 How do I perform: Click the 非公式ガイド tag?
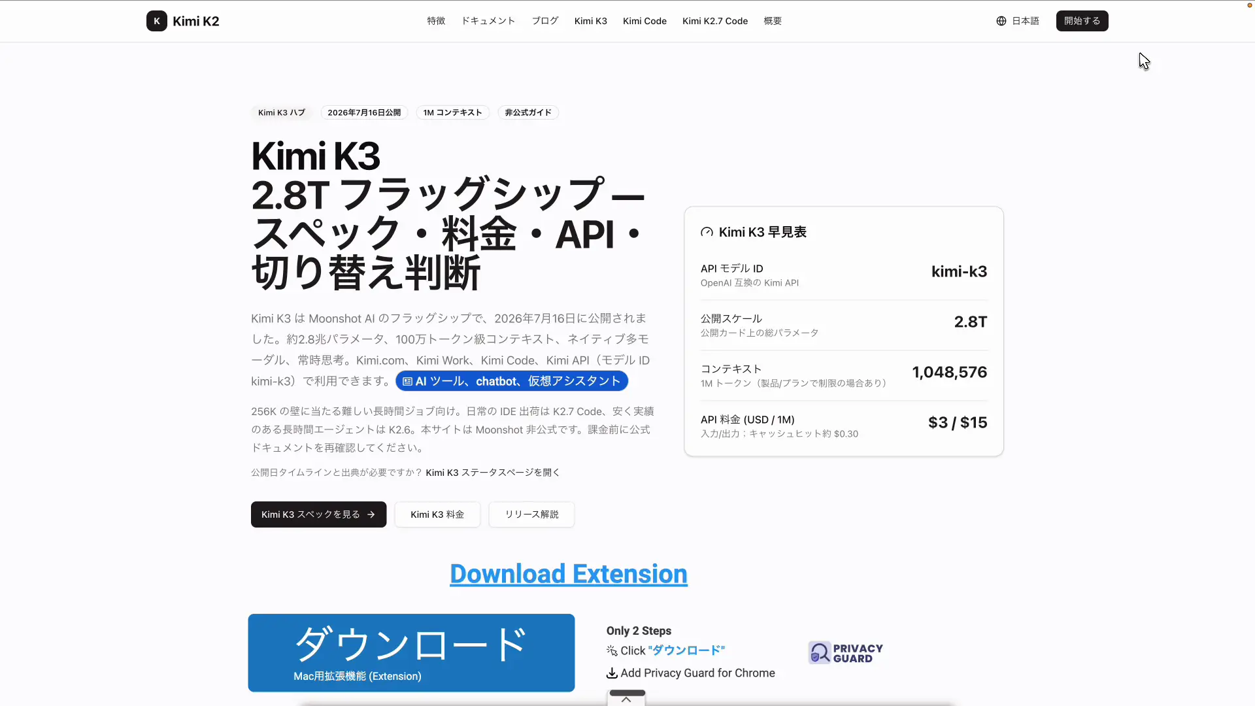click(x=528, y=112)
